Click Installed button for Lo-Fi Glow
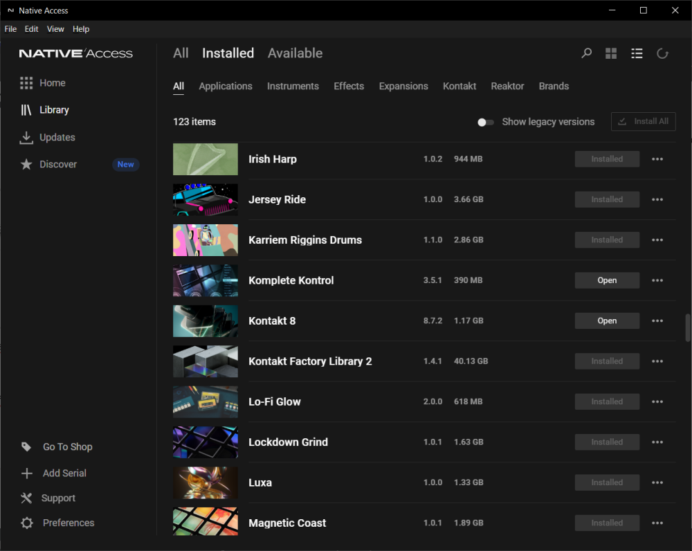 coord(607,401)
